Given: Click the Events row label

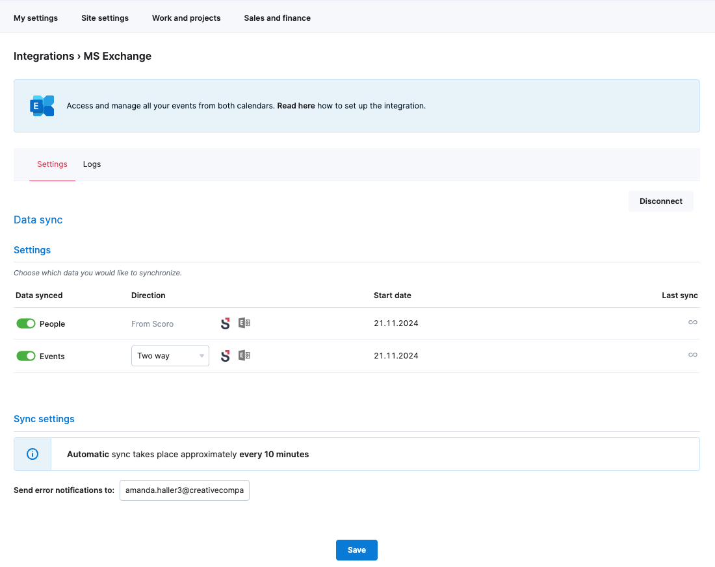Looking at the screenshot, I should click(x=52, y=357).
